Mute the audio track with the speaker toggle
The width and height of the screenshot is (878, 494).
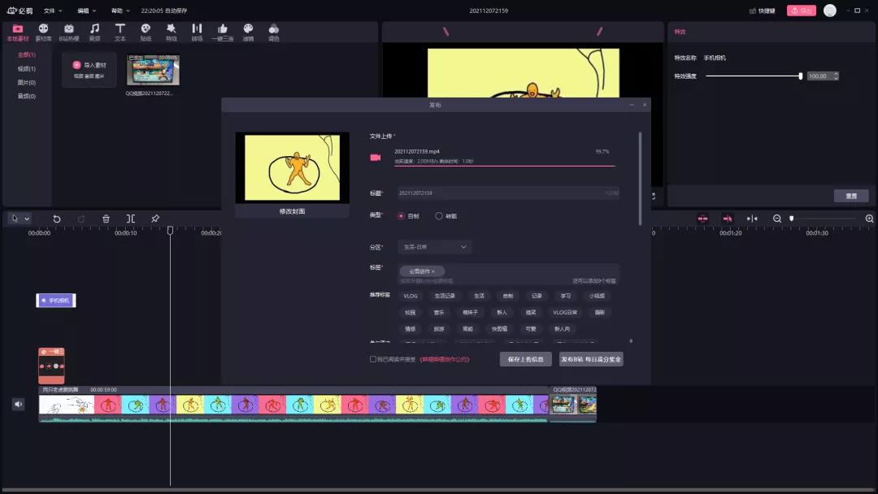pos(17,404)
